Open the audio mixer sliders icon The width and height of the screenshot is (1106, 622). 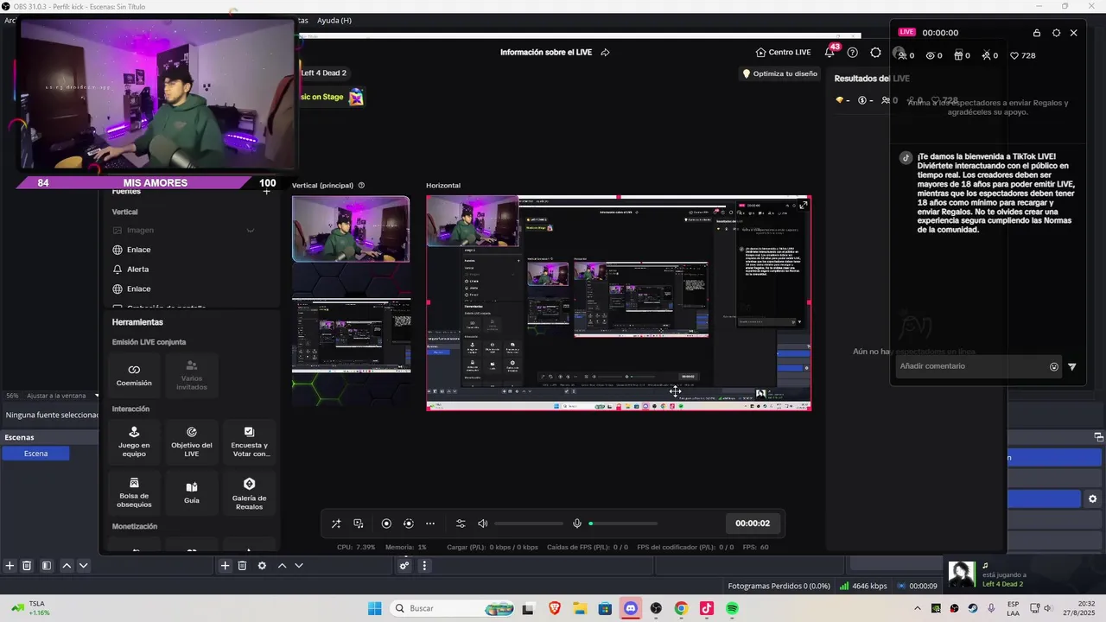[x=461, y=524]
